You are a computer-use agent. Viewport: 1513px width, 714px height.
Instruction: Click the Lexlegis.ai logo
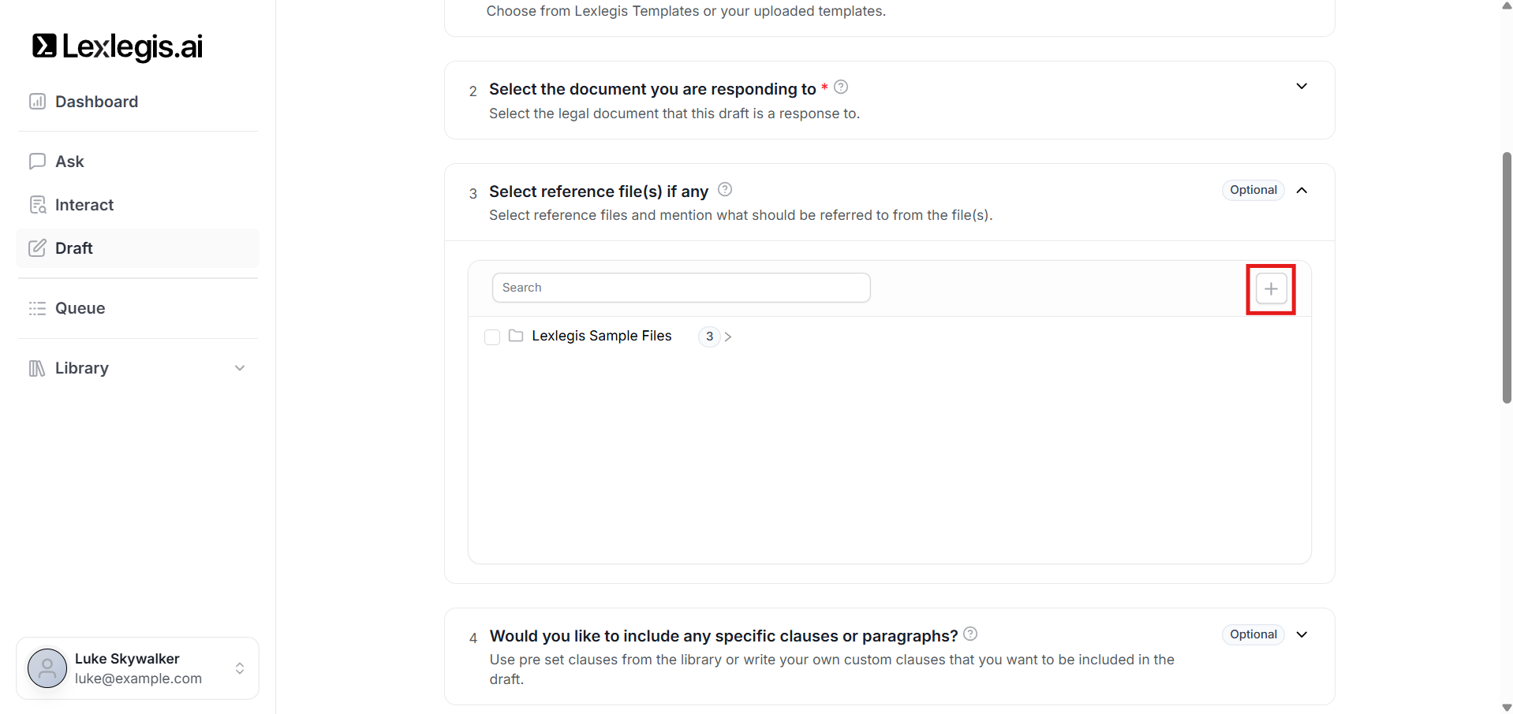[x=118, y=46]
